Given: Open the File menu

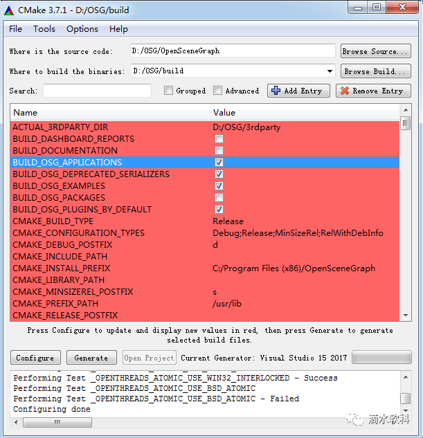Looking at the screenshot, I should click(15, 29).
